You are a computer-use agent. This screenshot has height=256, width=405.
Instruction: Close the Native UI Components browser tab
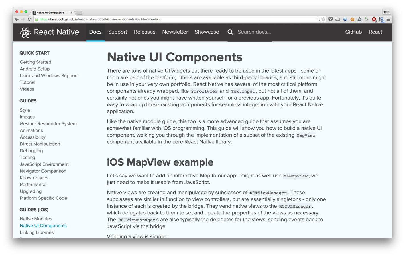coord(71,13)
